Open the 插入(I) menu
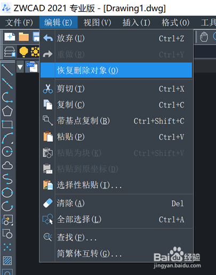Screen dimensions: 216x275 (137, 22)
